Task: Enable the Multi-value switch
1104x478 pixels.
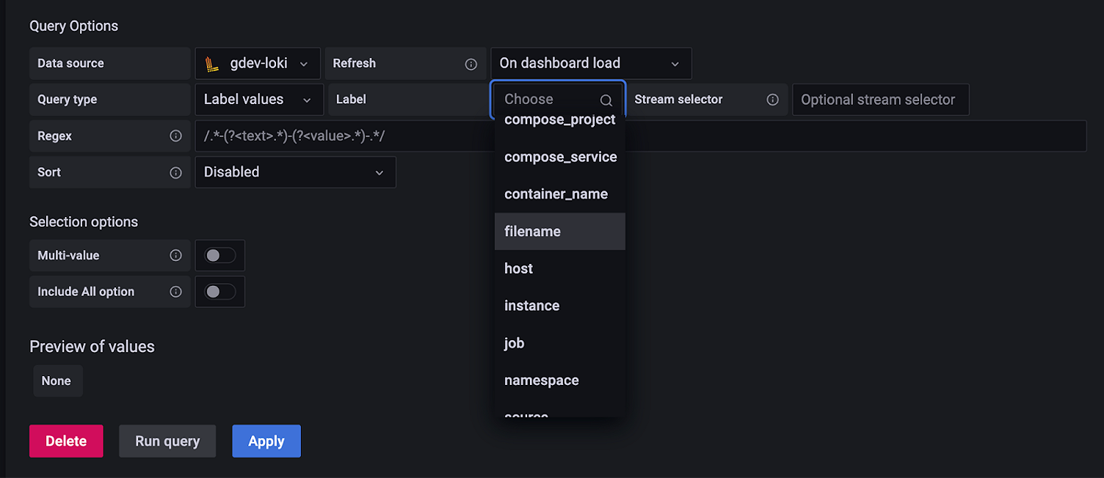Action: click(x=220, y=255)
